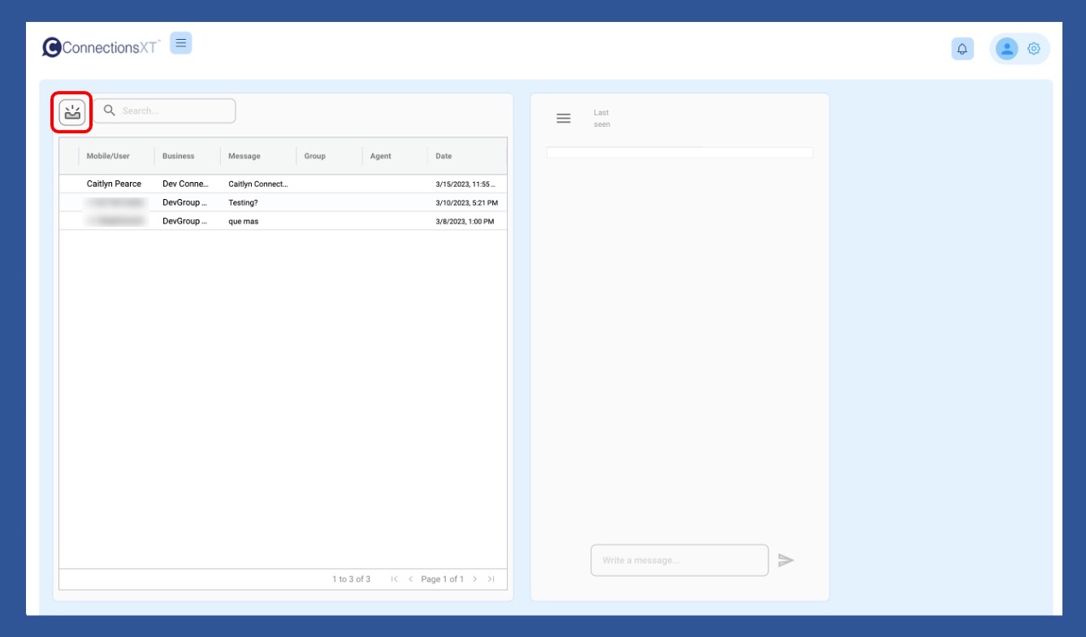Viewport: 1086px width, 637px height.
Task: Go to the next page arrow
Action: pos(475,579)
